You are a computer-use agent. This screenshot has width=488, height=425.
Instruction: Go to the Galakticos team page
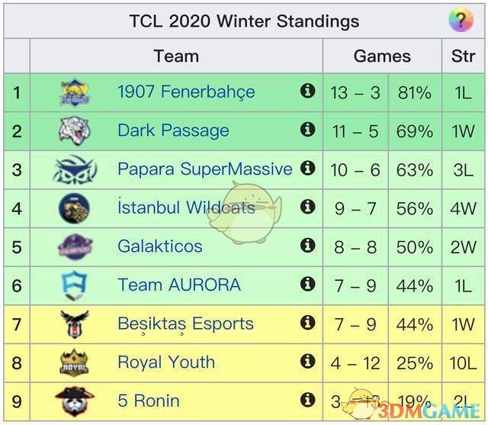(x=160, y=246)
